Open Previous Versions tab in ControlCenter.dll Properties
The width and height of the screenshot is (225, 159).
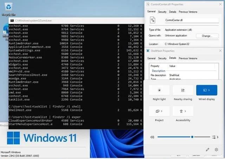188,12
